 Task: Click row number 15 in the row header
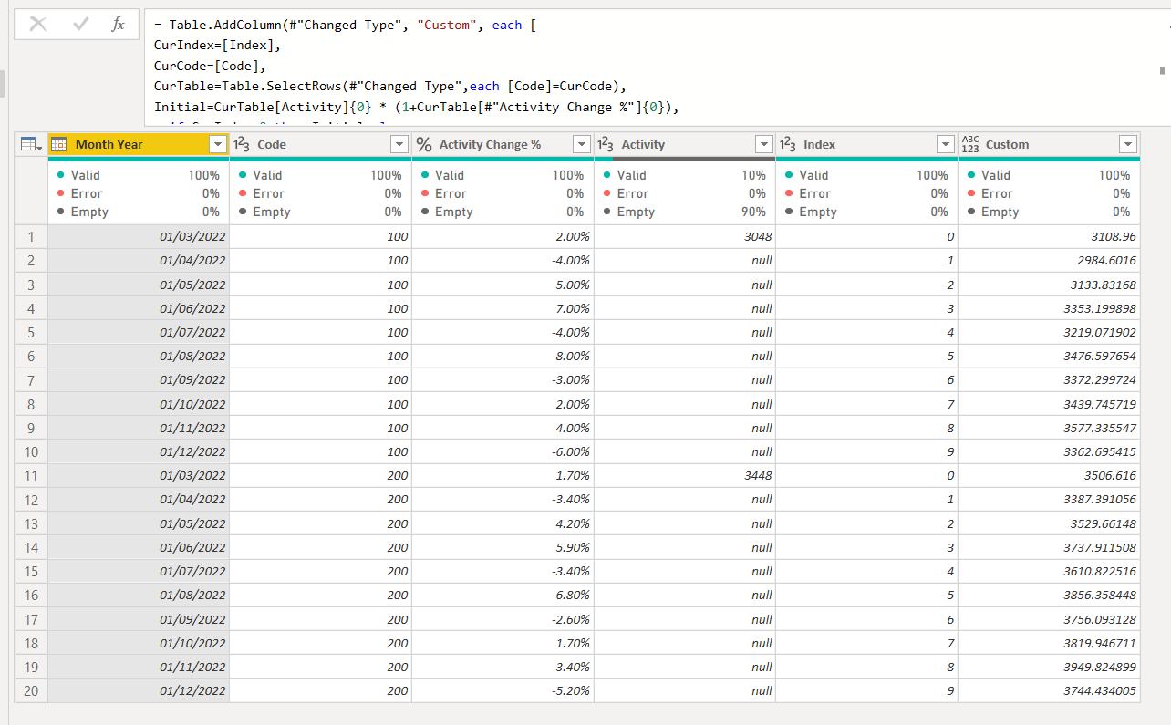[31, 571]
